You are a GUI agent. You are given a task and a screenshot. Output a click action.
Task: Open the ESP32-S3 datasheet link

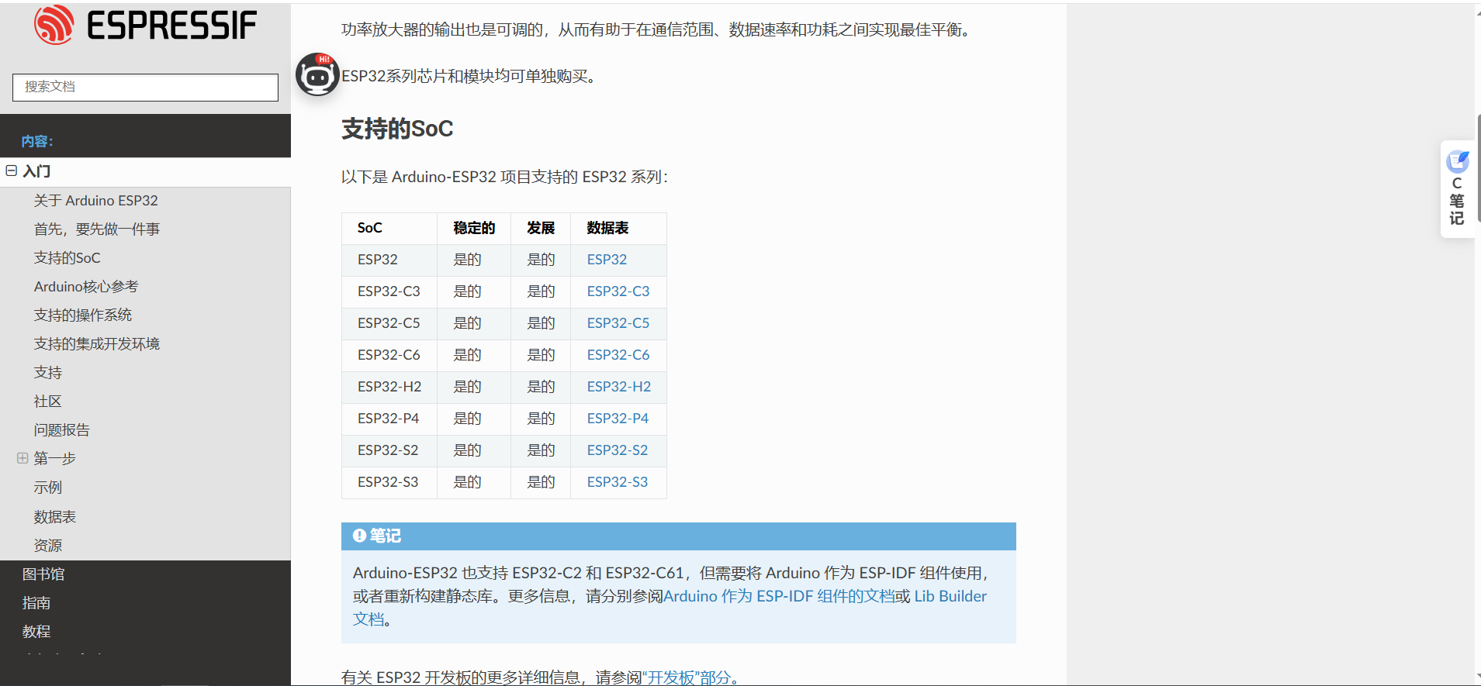point(618,482)
